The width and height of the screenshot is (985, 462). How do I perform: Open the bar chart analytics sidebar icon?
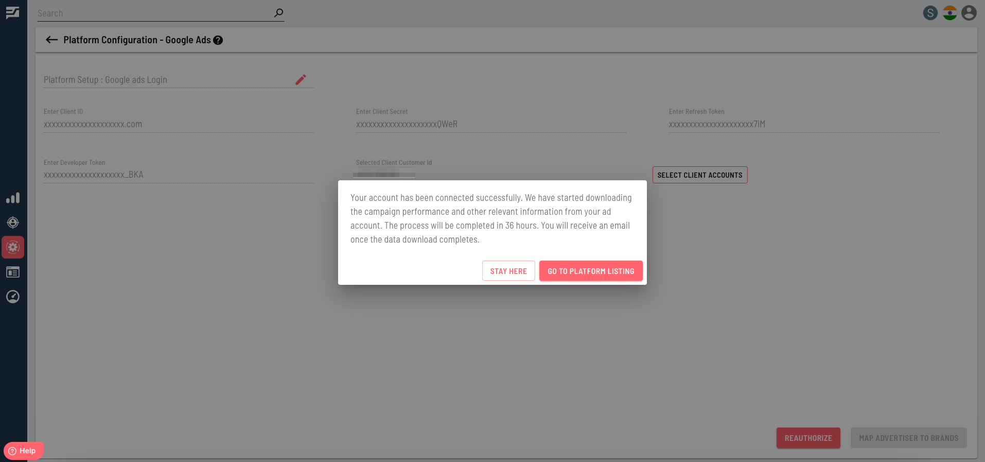point(13,198)
